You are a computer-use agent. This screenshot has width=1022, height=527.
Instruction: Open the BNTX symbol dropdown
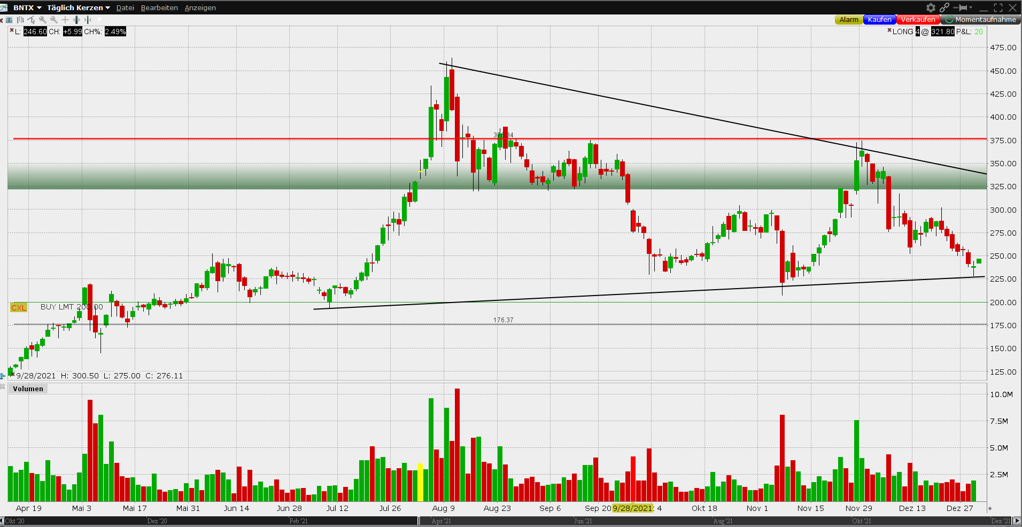[x=27, y=7]
